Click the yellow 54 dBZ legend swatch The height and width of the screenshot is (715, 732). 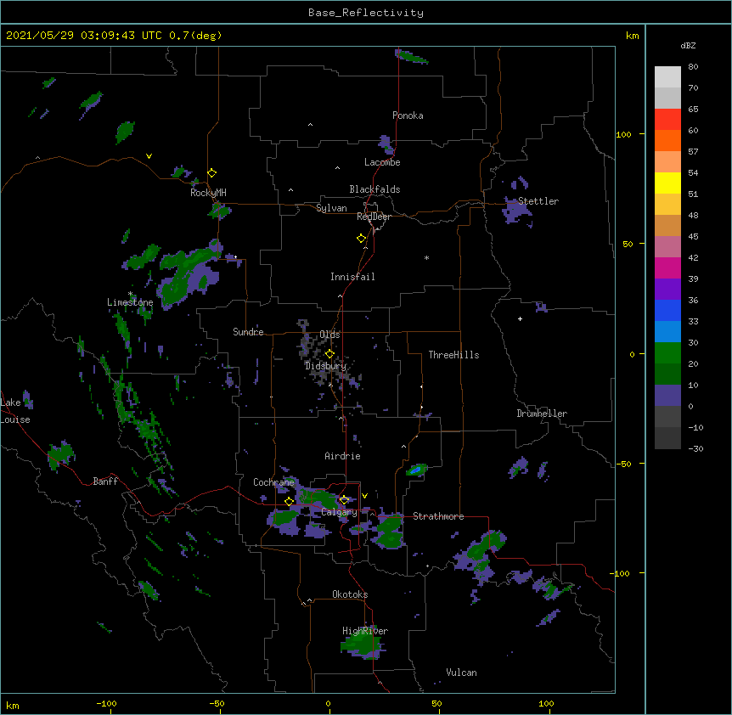click(x=667, y=183)
